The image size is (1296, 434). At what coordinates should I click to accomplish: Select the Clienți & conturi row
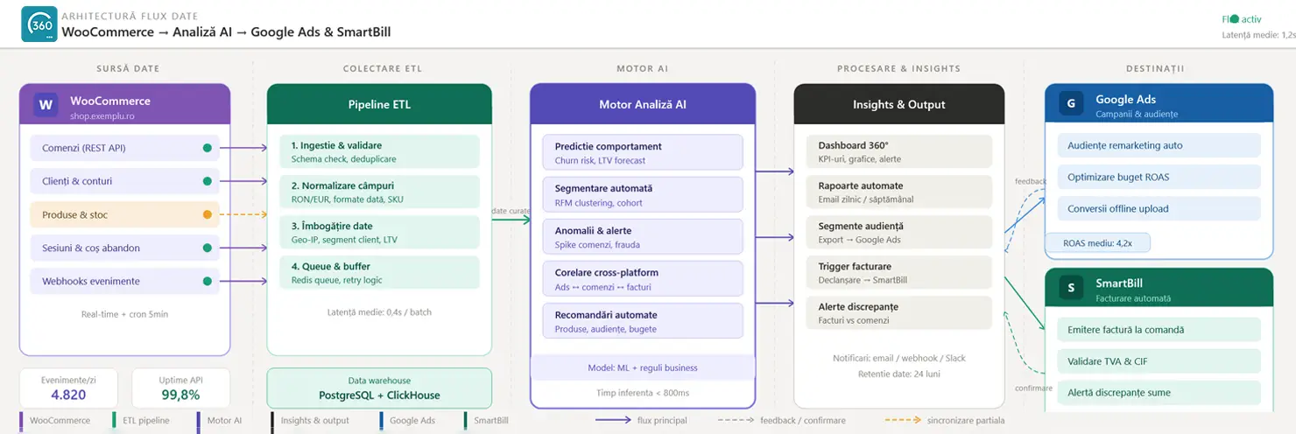[x=124, y=181]
